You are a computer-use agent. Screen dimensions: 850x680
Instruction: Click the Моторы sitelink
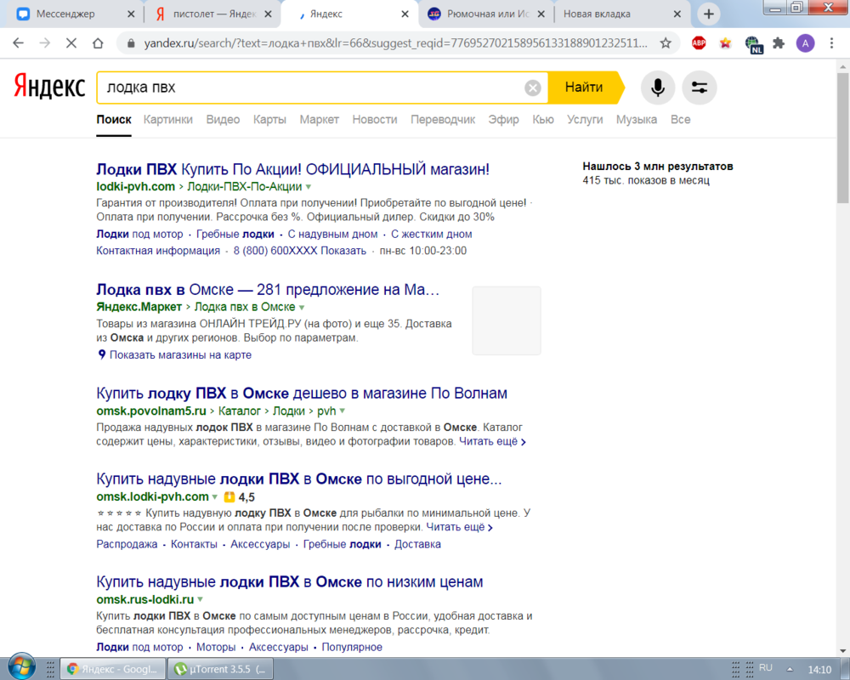click(x=216, y=647)
